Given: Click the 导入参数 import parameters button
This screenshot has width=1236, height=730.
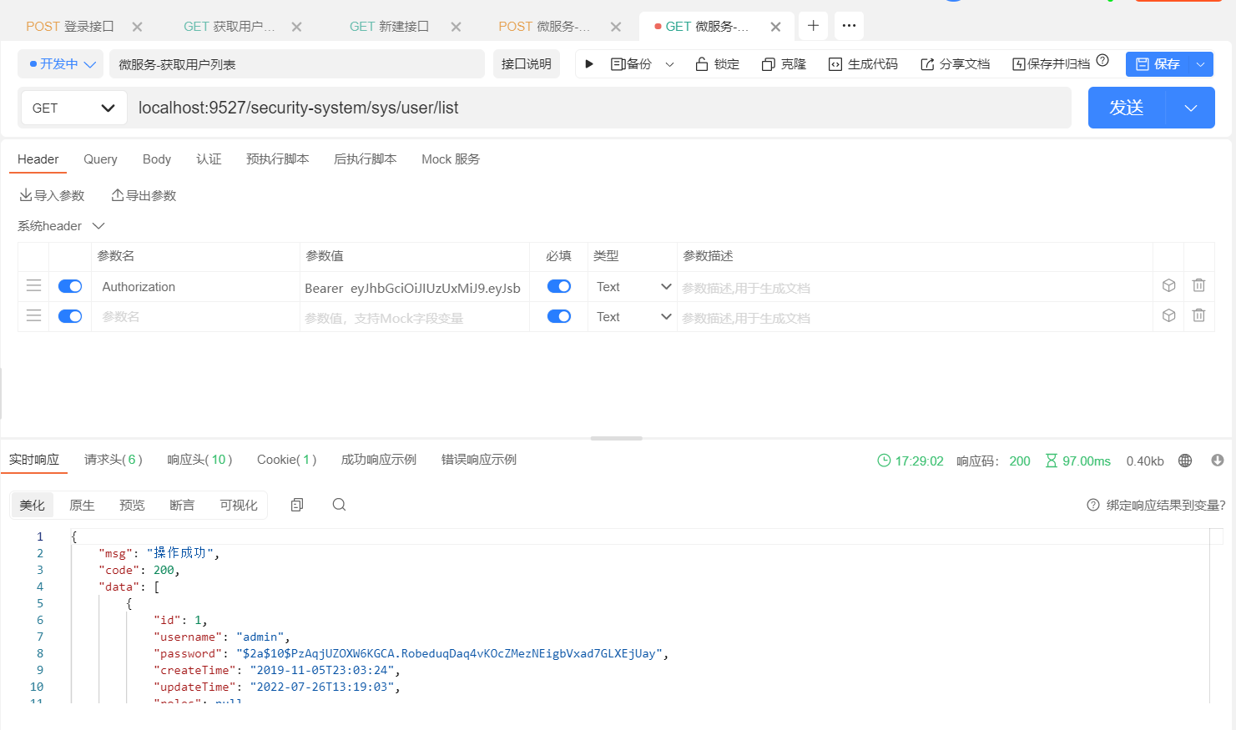Looking at the screenshot, I should (52, 195).
